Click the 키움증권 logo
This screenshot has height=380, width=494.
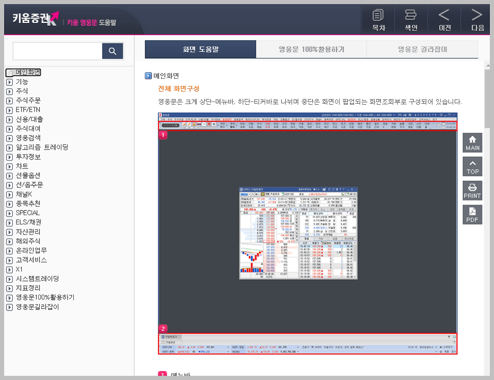coord(36,19)
